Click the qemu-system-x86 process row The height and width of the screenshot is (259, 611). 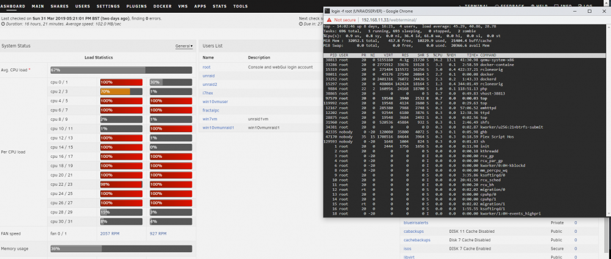point(464,60)
